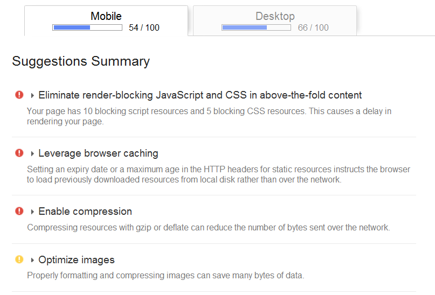Open the Enable compression heading
The image size is (435, 295).
coord(85,212)
